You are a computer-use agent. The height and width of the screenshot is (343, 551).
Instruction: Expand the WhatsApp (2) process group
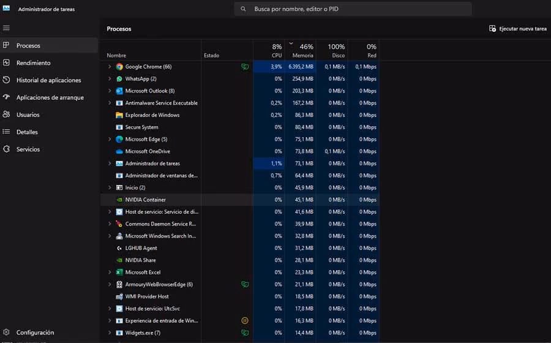[110, 79]
